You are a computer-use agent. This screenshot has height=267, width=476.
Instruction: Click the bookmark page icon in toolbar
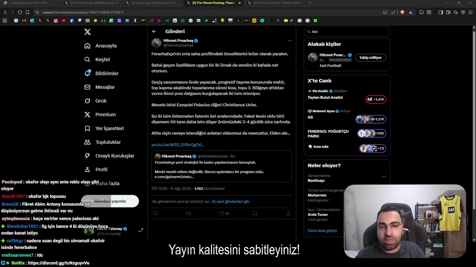coord(28,12)
